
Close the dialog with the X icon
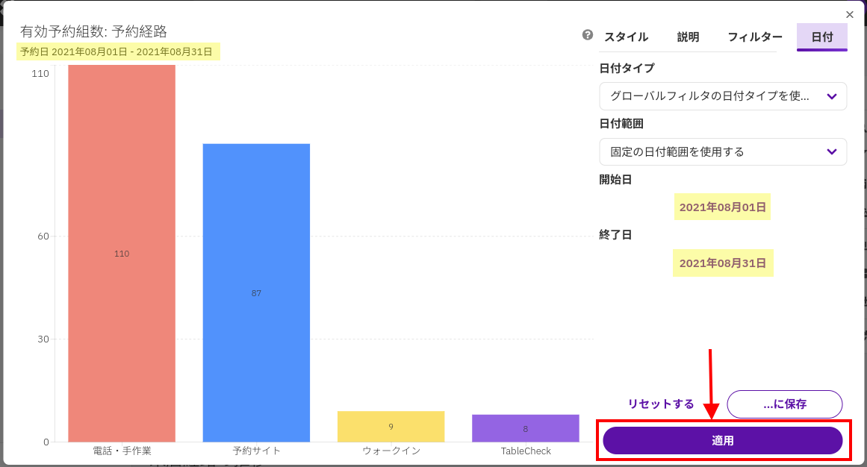click(850, 14)
